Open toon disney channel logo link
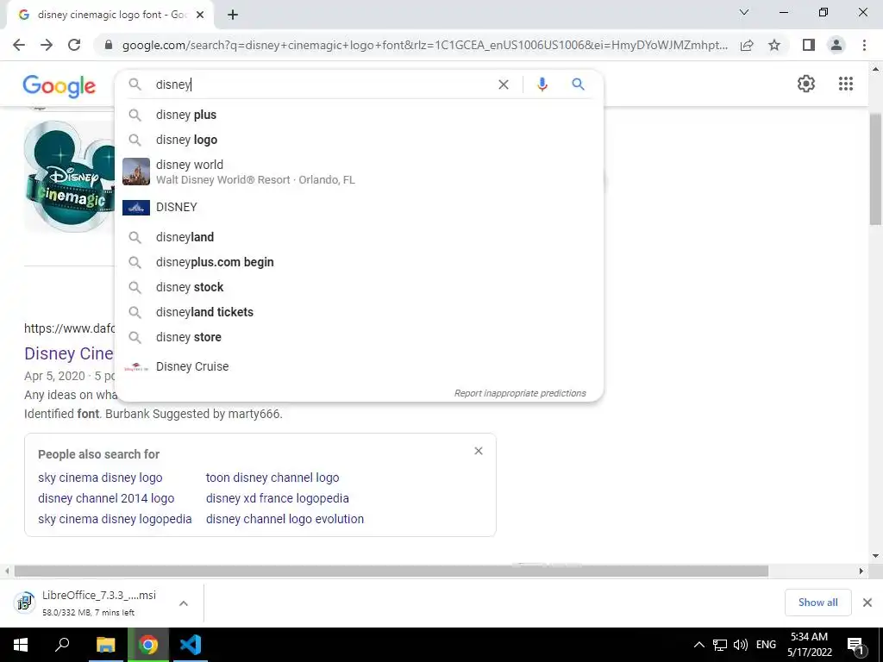 point(272,478)
